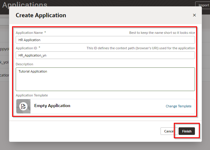Click the Empty Application template icon
Image resolution: width=210 pixels, height=150 pixels.
[x=23, y=106]
